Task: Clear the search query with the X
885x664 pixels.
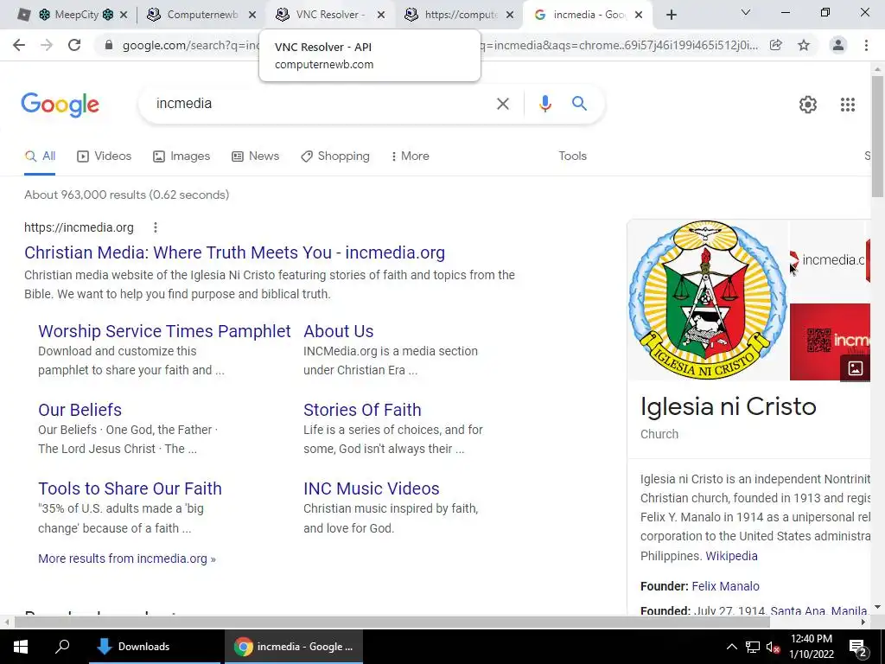Action: (502, 104)
